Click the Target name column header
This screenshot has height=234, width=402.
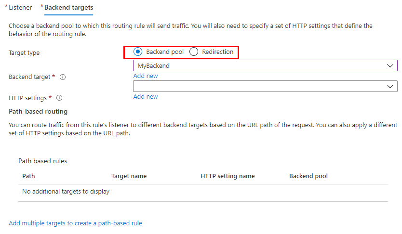tap(129, 176)
